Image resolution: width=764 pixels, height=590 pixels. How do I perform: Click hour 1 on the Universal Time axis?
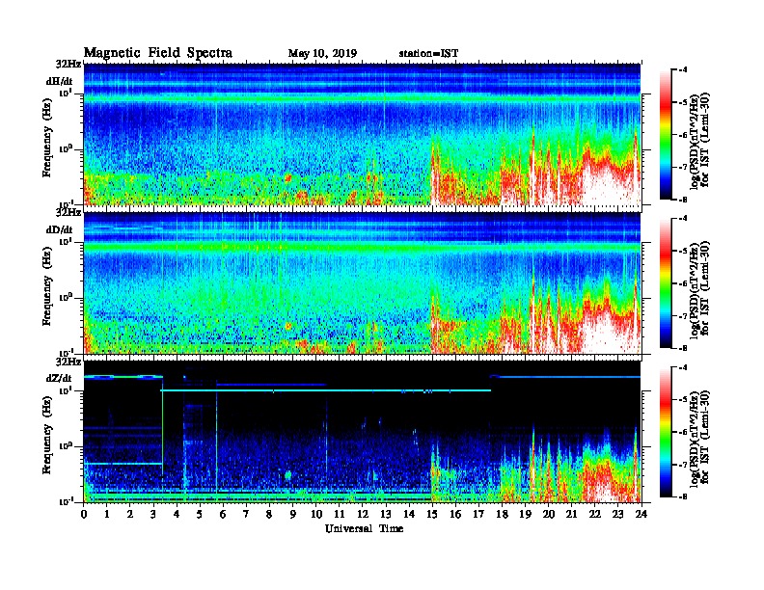click(107, 514)
